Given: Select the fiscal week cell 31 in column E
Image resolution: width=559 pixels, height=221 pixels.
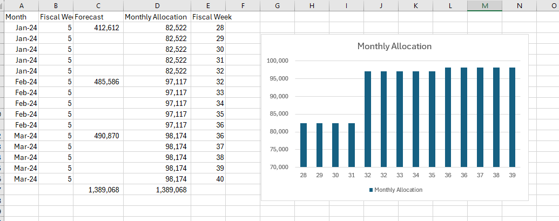Looking at the screenshot, I should click(208, 60).
